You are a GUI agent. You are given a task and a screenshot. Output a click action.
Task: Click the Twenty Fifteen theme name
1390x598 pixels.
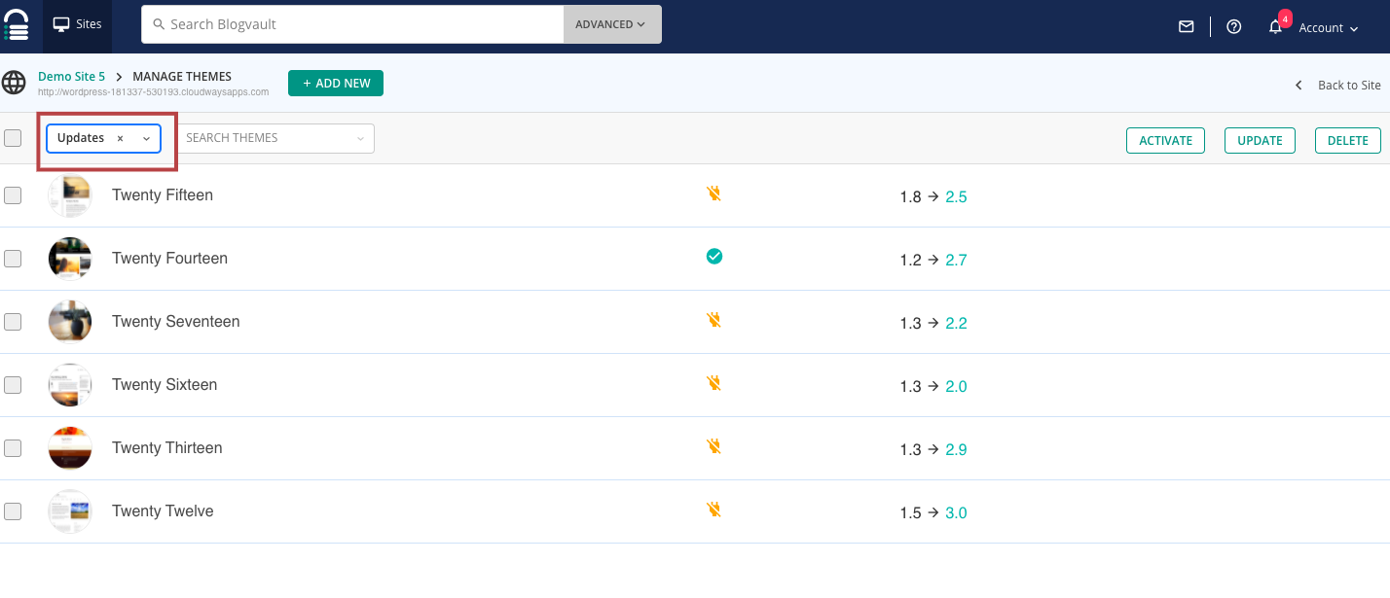[x=163, y=195]
